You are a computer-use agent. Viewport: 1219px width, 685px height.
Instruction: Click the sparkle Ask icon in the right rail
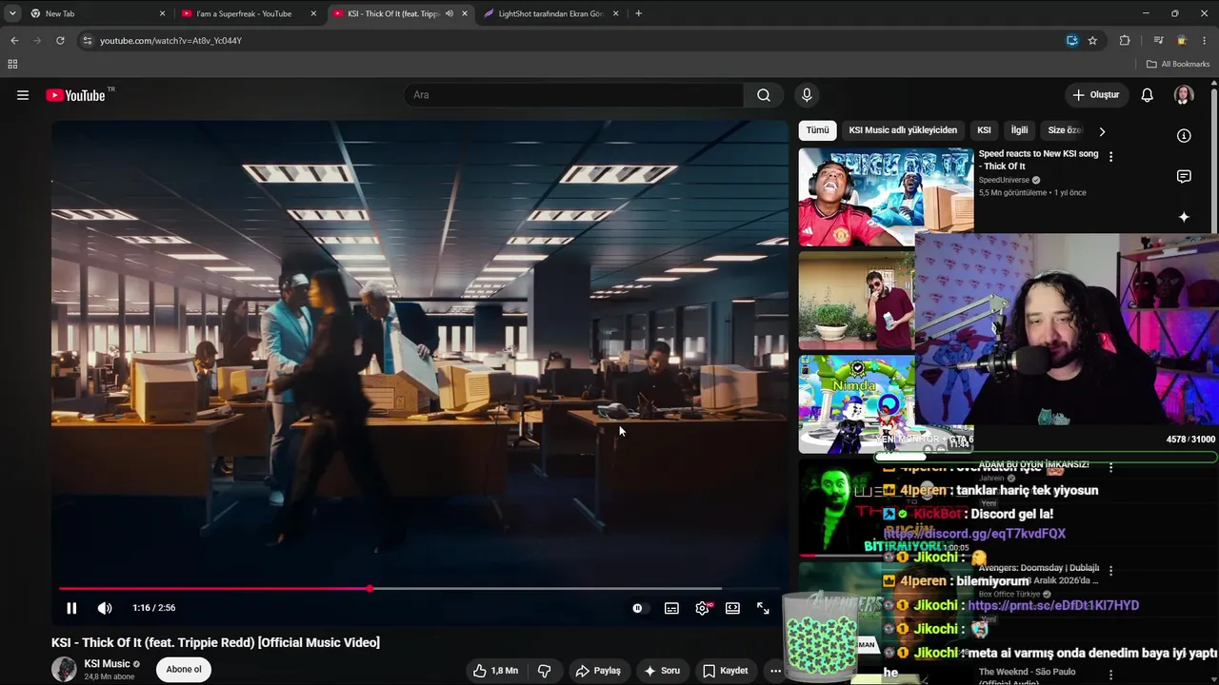tap(1184, 217)
